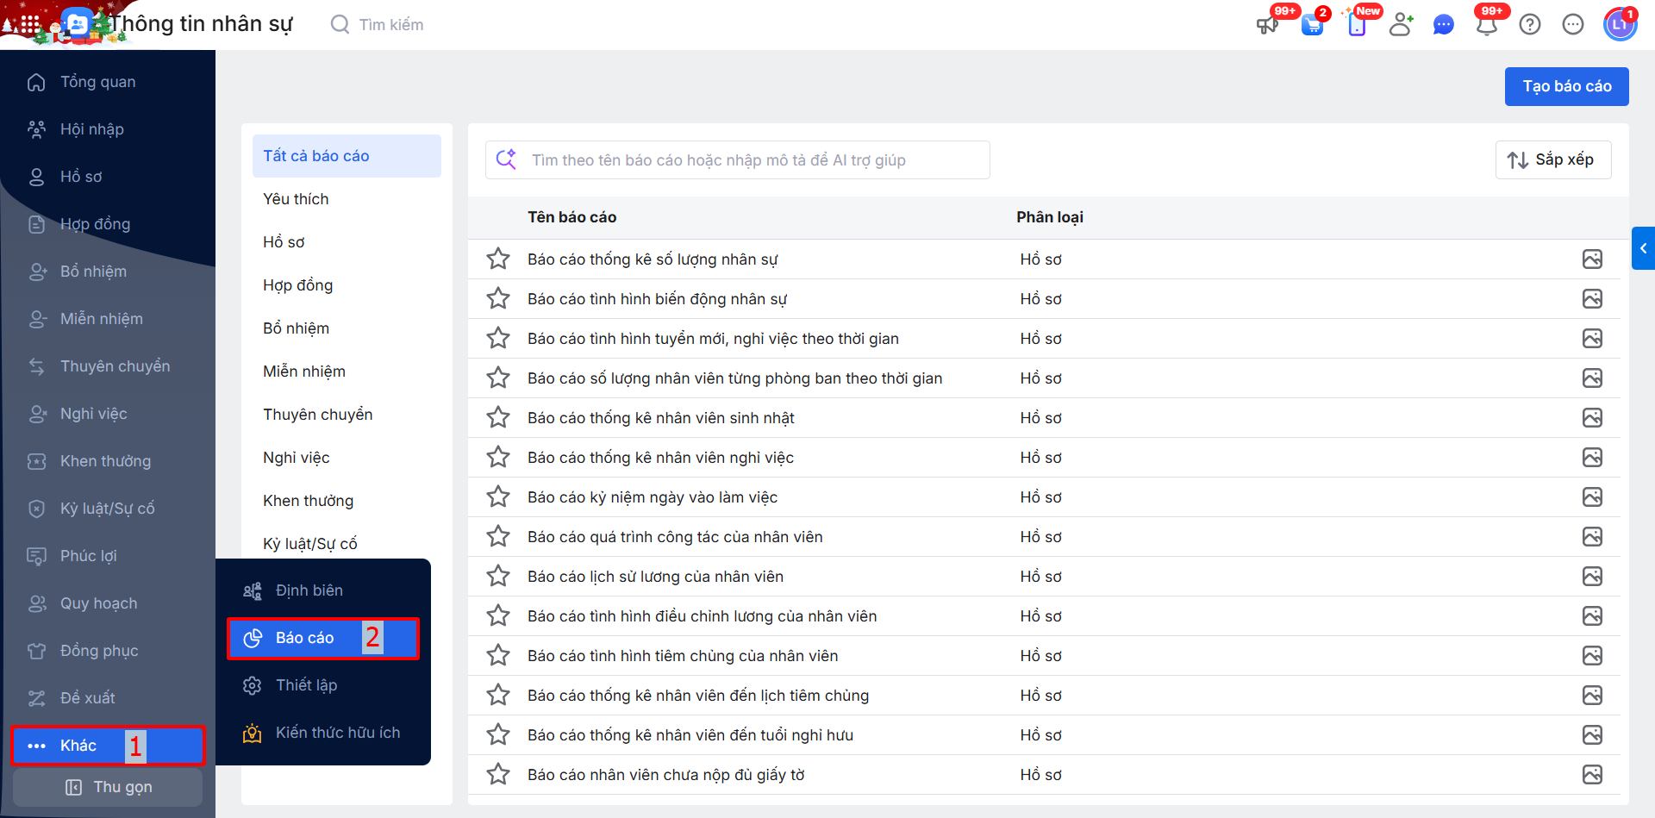Click the notification bell icon
The height and width of the screenshot is (818, 1655).
[x=1486, y=25]
